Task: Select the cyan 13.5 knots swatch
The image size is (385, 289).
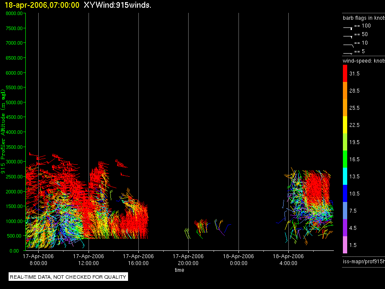Action: [345, 176]
